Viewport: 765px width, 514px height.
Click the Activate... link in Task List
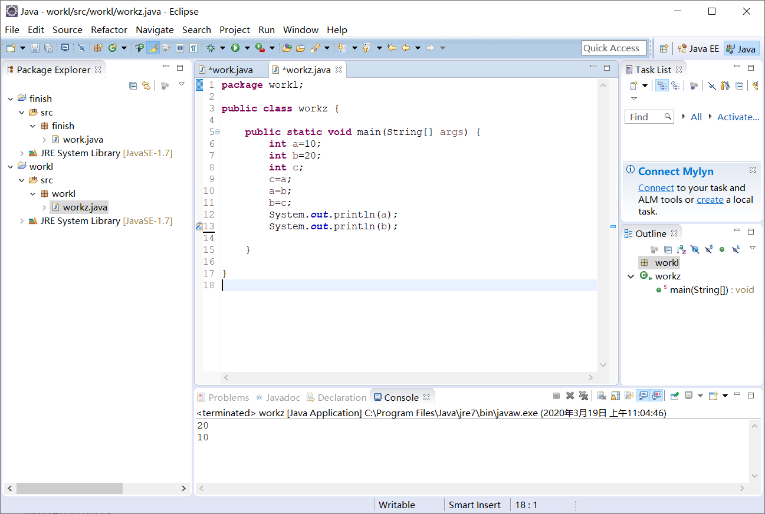pos(738,117)
